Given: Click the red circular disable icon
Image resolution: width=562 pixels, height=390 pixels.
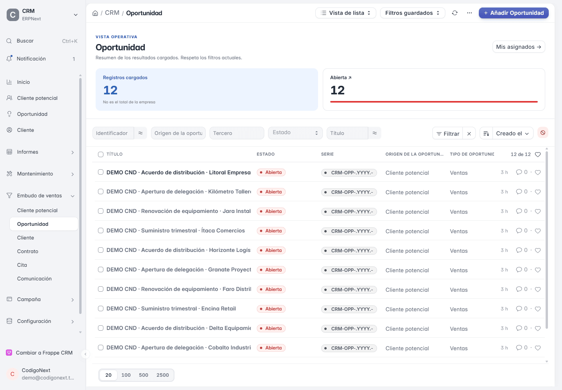Looking at the screenshot, I should [543, 133].
